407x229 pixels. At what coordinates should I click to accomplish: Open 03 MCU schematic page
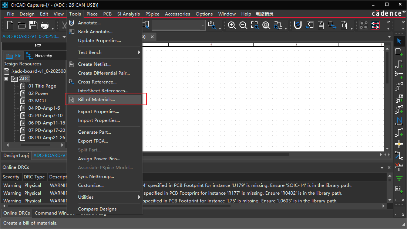point(37,101)
